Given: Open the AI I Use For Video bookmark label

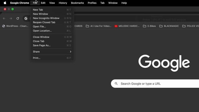Looking at the screenshot, I should coord(101,26).
